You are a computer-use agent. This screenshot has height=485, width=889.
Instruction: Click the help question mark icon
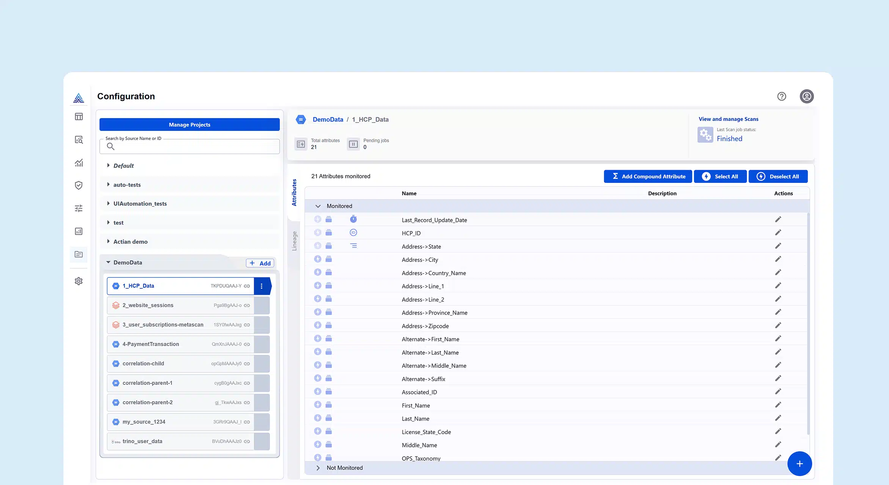click(781, 96)
